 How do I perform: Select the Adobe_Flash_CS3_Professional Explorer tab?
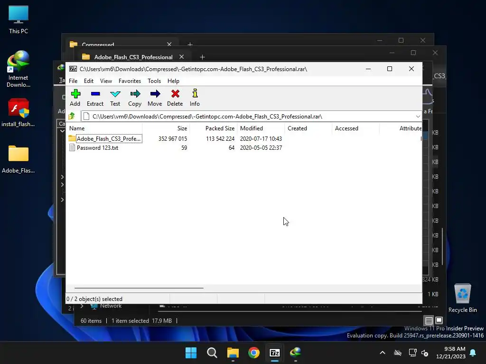pyautogui.click(x=133, y=57)
